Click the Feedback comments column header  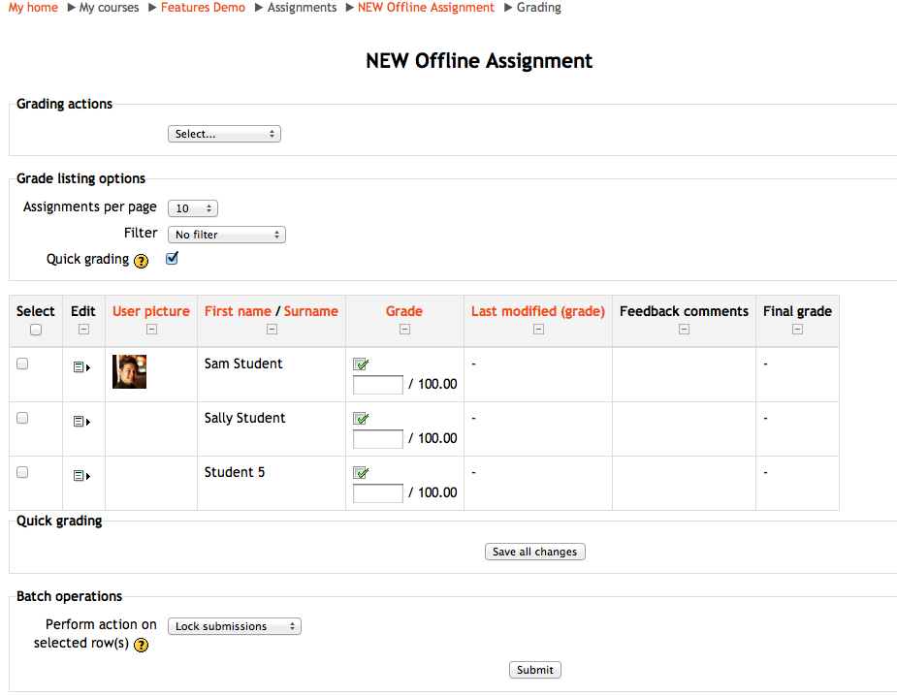pos(684,311)
